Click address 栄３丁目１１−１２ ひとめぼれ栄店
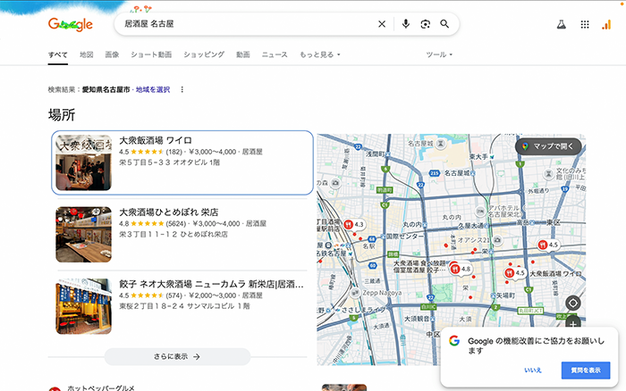Viewport: 626px width, 391px height. pyautogui.click(x=173, y=235)
